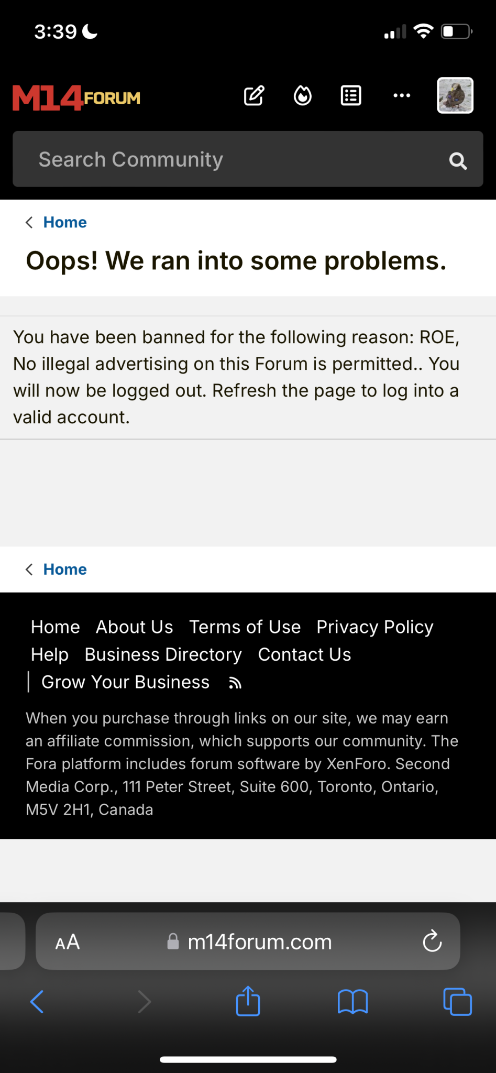Open the Privacy Policy footer link
496x1073 pixels.
(x=375, y=627)
